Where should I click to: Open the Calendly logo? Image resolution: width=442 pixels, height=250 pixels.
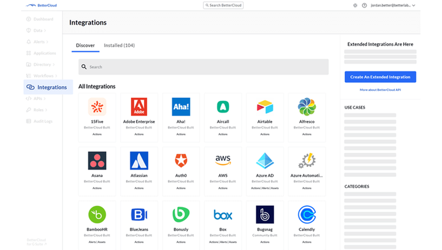306,215
